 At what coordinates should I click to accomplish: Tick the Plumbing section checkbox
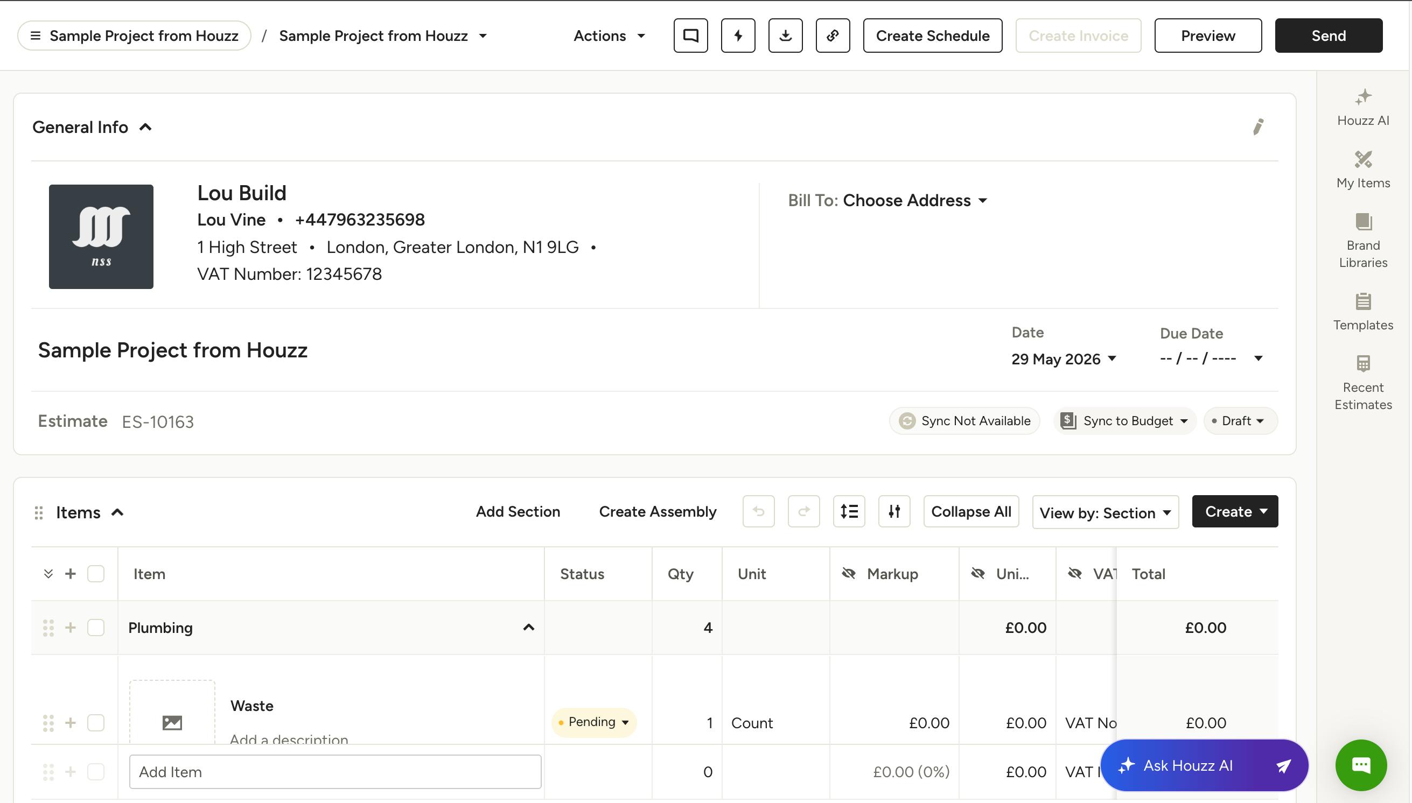96,628
